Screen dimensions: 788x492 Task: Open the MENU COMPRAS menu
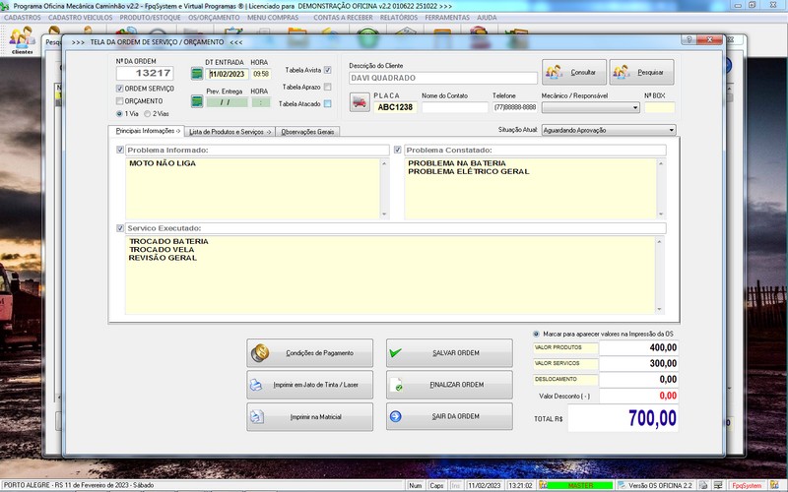[273, 18]
